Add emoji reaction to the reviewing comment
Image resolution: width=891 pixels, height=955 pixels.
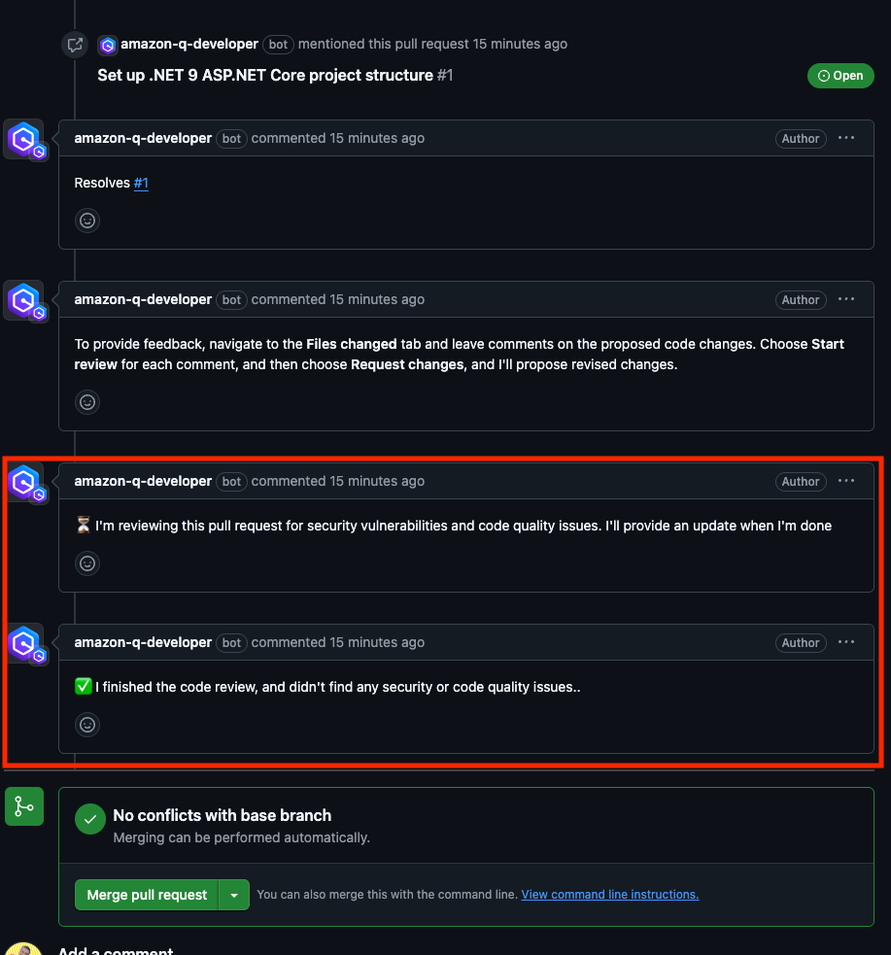pos(87,563)
